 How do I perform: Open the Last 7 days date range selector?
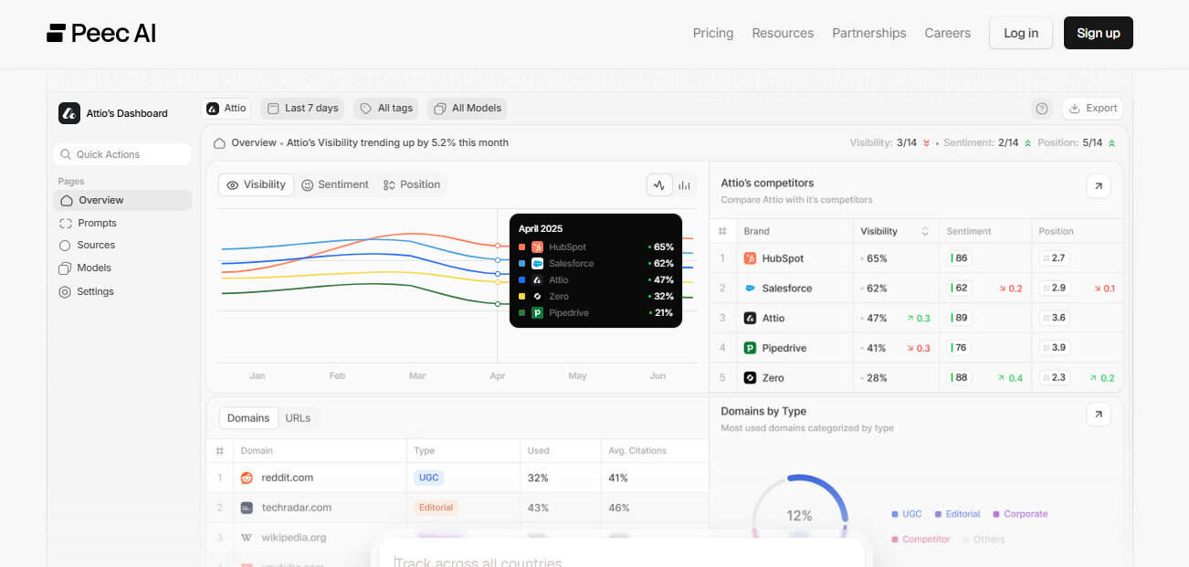(x=302, y=108)
